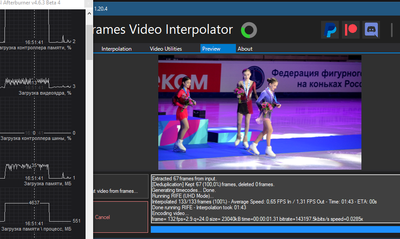Open the PayPal donation icon
Screen dimensions: 400x239
pos(329,30)
